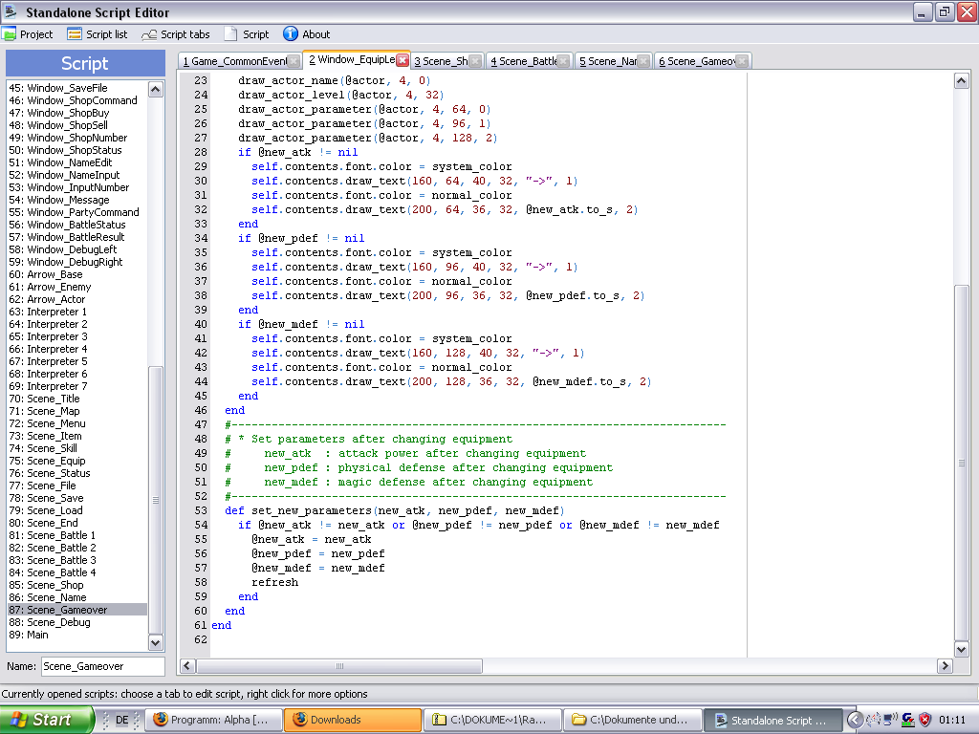Click Firefox Downloads taskbar button

point(354,720)
